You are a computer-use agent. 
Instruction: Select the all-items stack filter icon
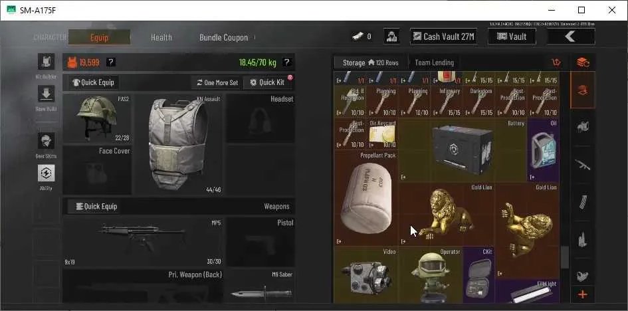click(x=583, y=62)
